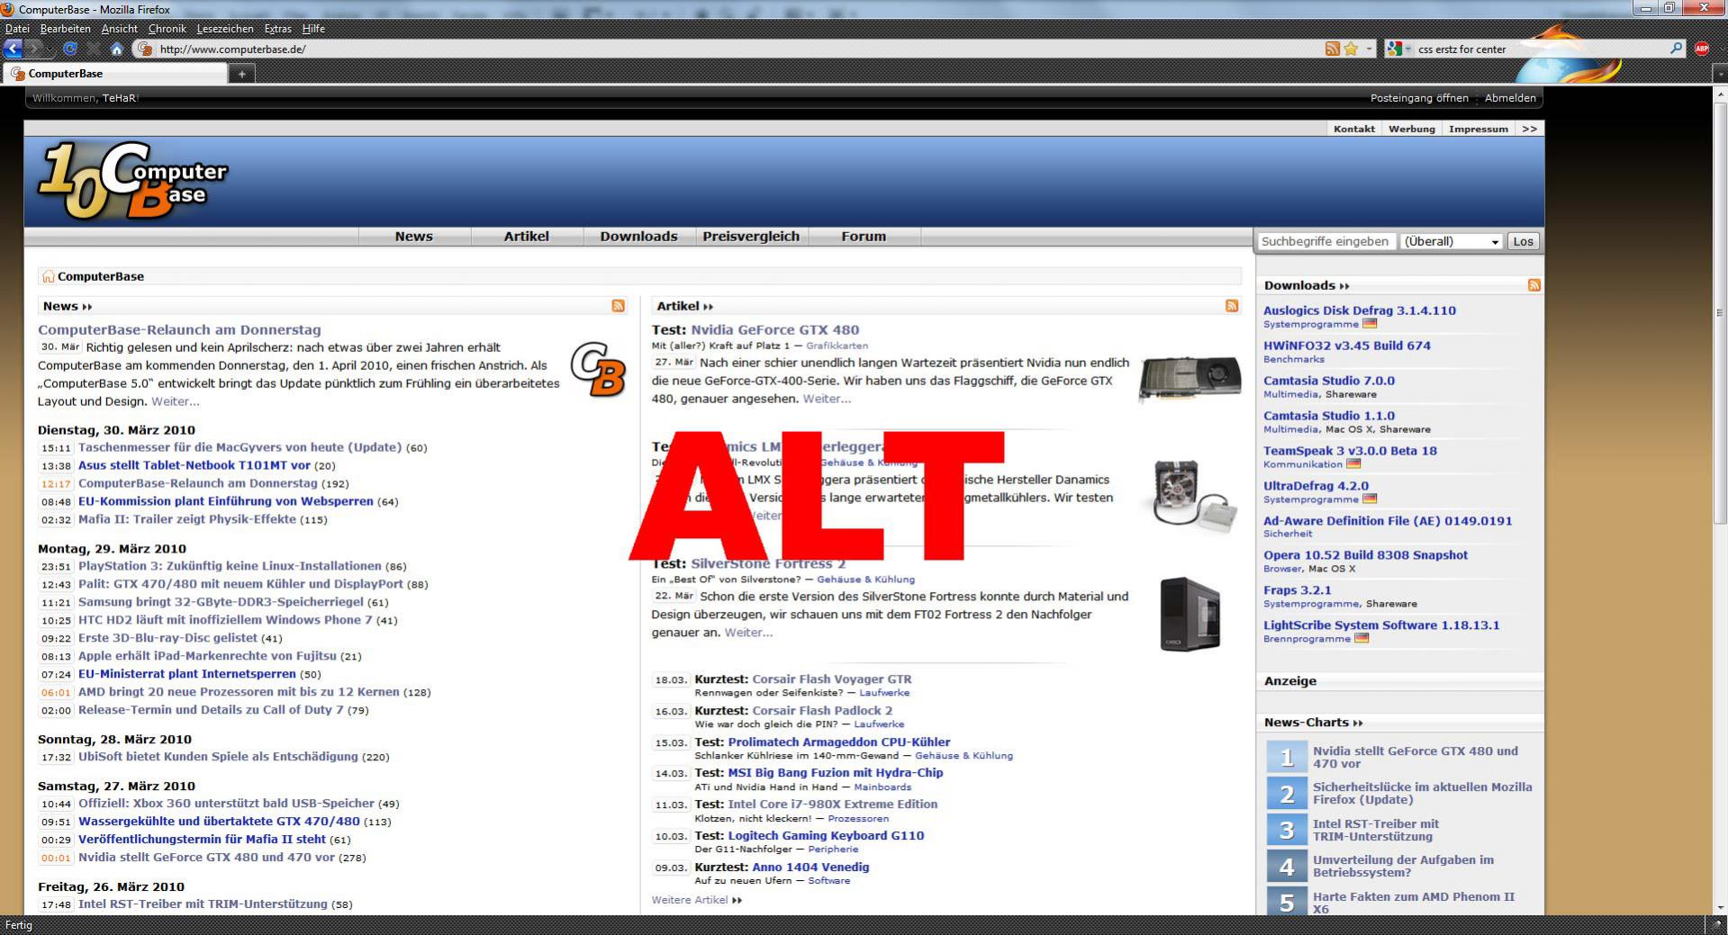Image resolution: width=1728 pixels, height=935 pixels.
Task: Bookmark the page with the star icon
Action: [1351, 49]
